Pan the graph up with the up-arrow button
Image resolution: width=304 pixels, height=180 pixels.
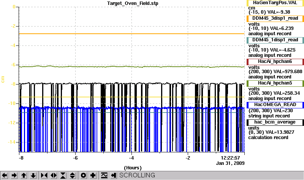[24, 175]
